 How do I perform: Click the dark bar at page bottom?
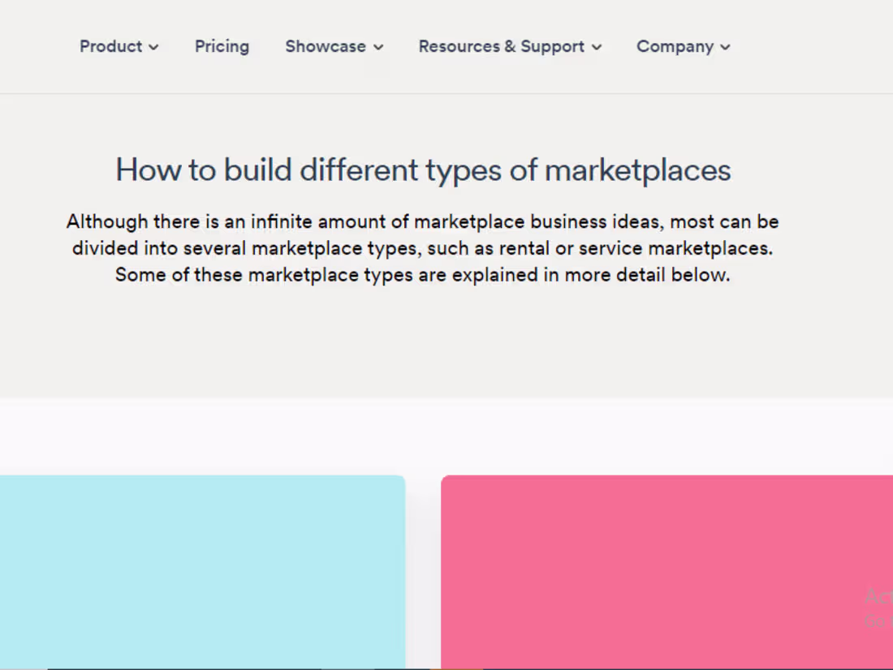446,668
